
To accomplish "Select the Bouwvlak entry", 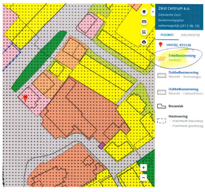I will tap(176, 106).
